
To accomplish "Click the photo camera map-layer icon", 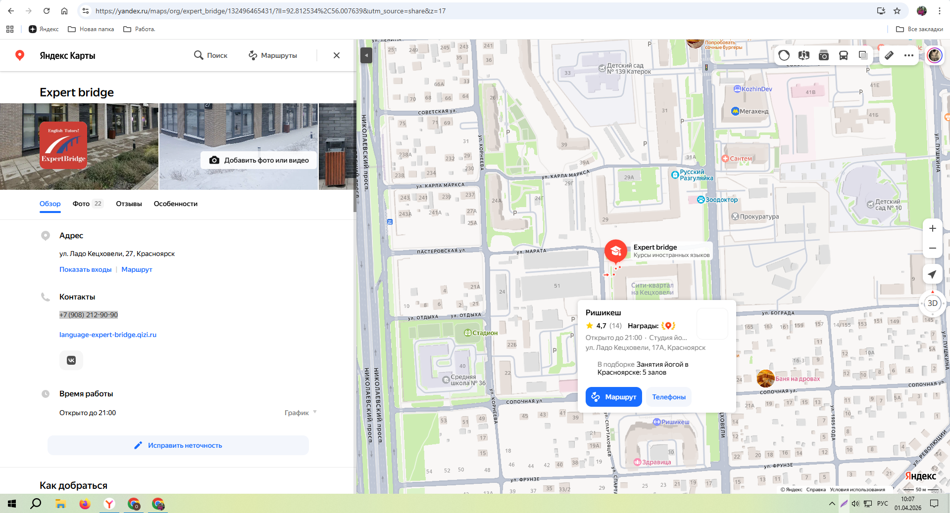I will [x=824, y=55].
